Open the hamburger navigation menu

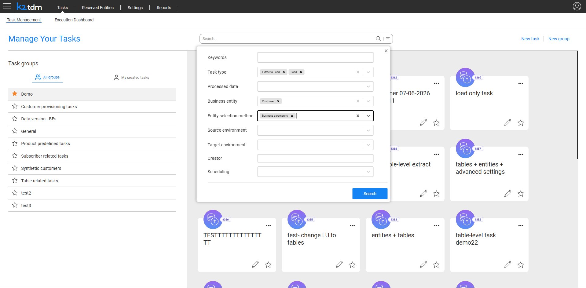pos(7,6)
